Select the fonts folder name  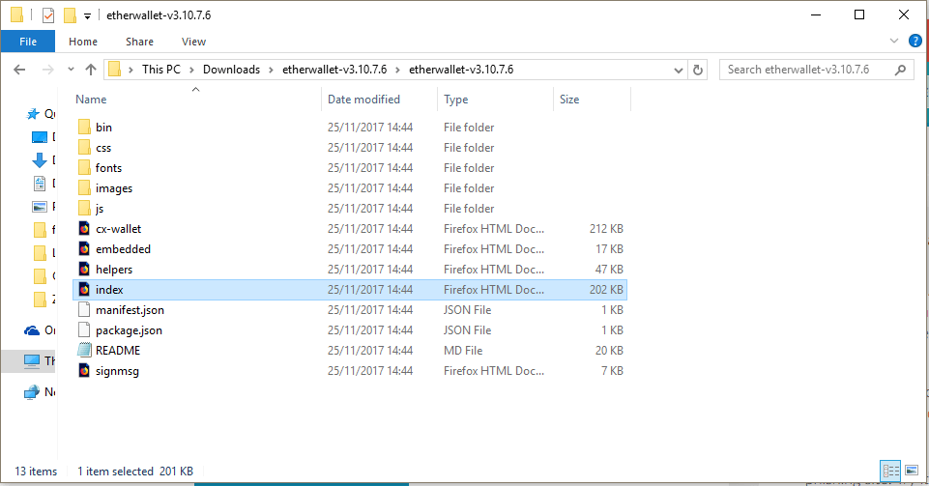[x=108, y=168]
